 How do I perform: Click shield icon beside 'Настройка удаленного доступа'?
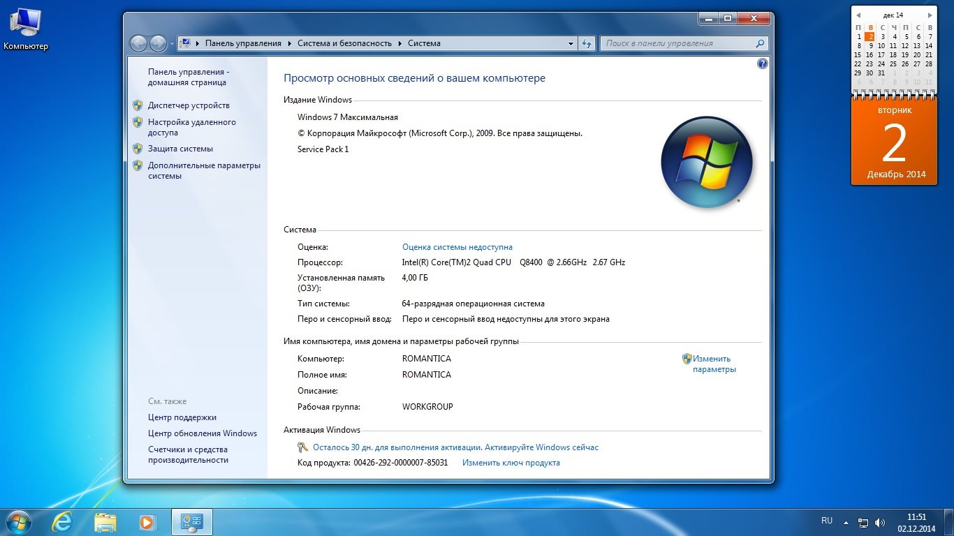pos(138,122)
